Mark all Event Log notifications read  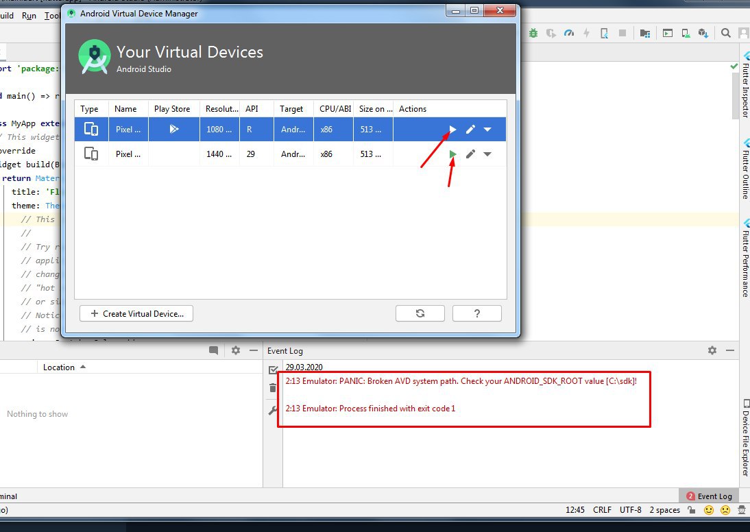point(273,370)
